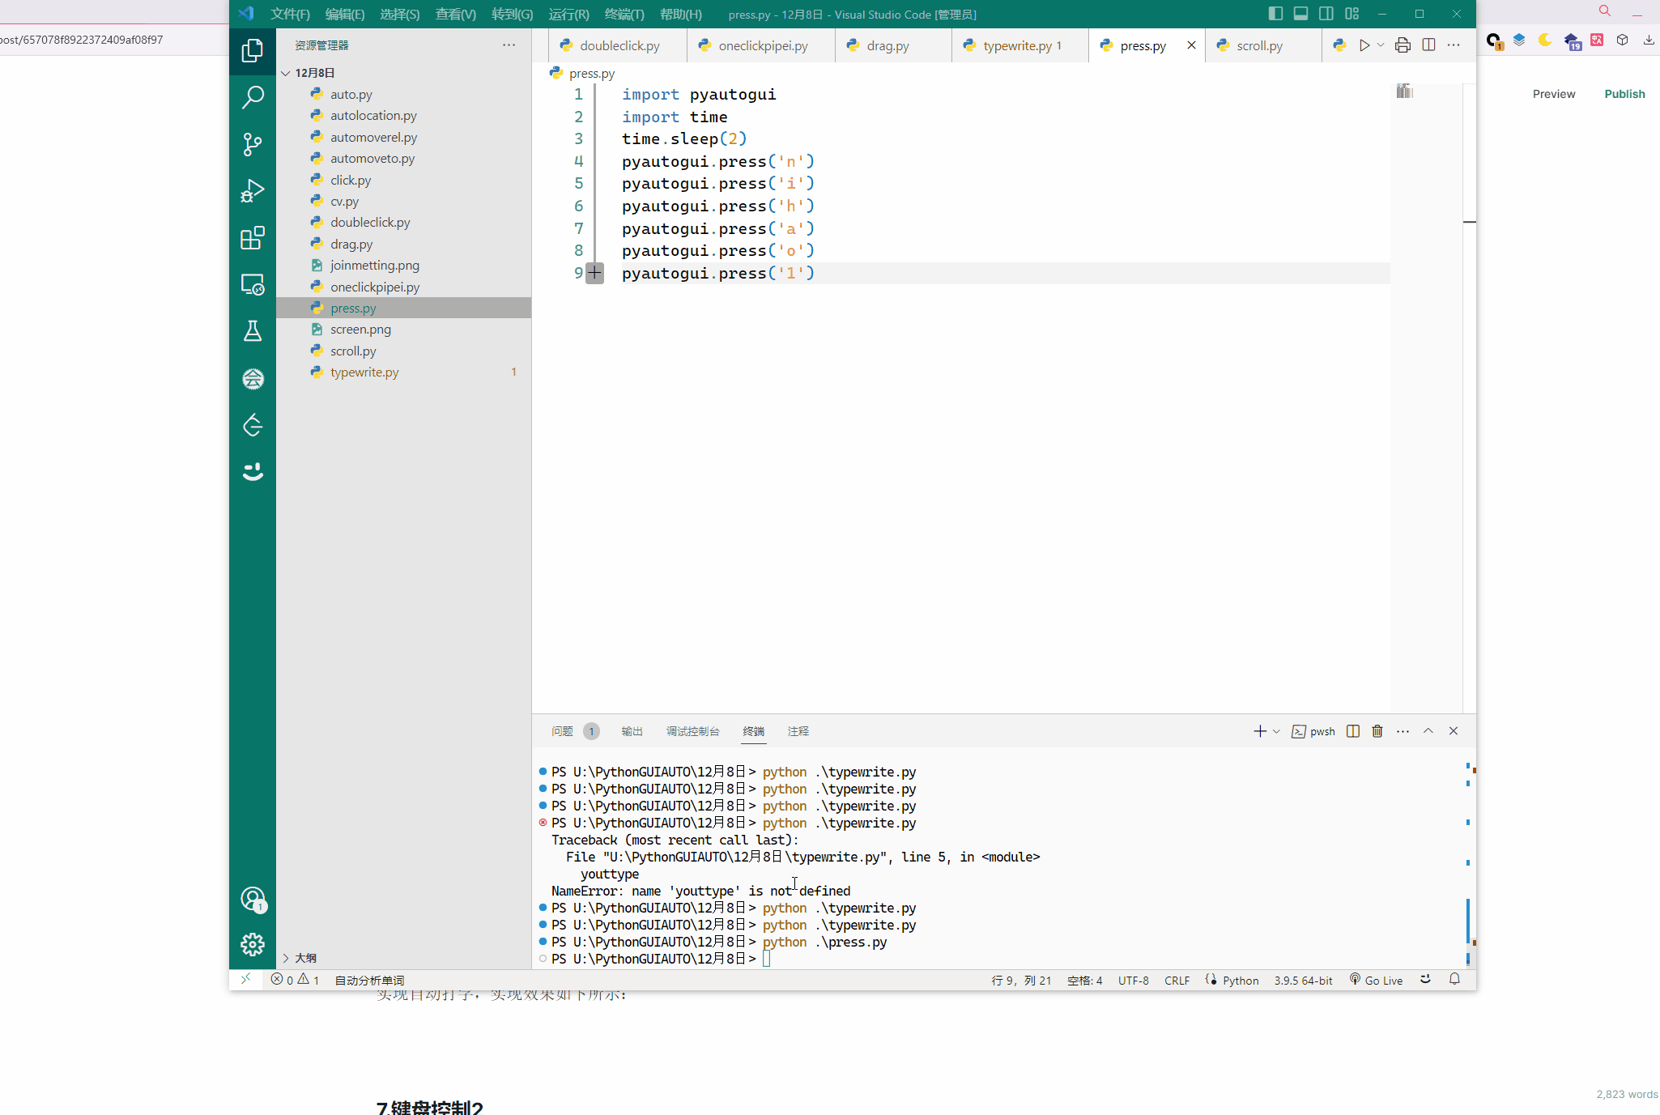The height and width of the screenshot is (1115, 1660).
Task: Switch to doubleclick.py editor tab
Action: click(x=617, y=45)
